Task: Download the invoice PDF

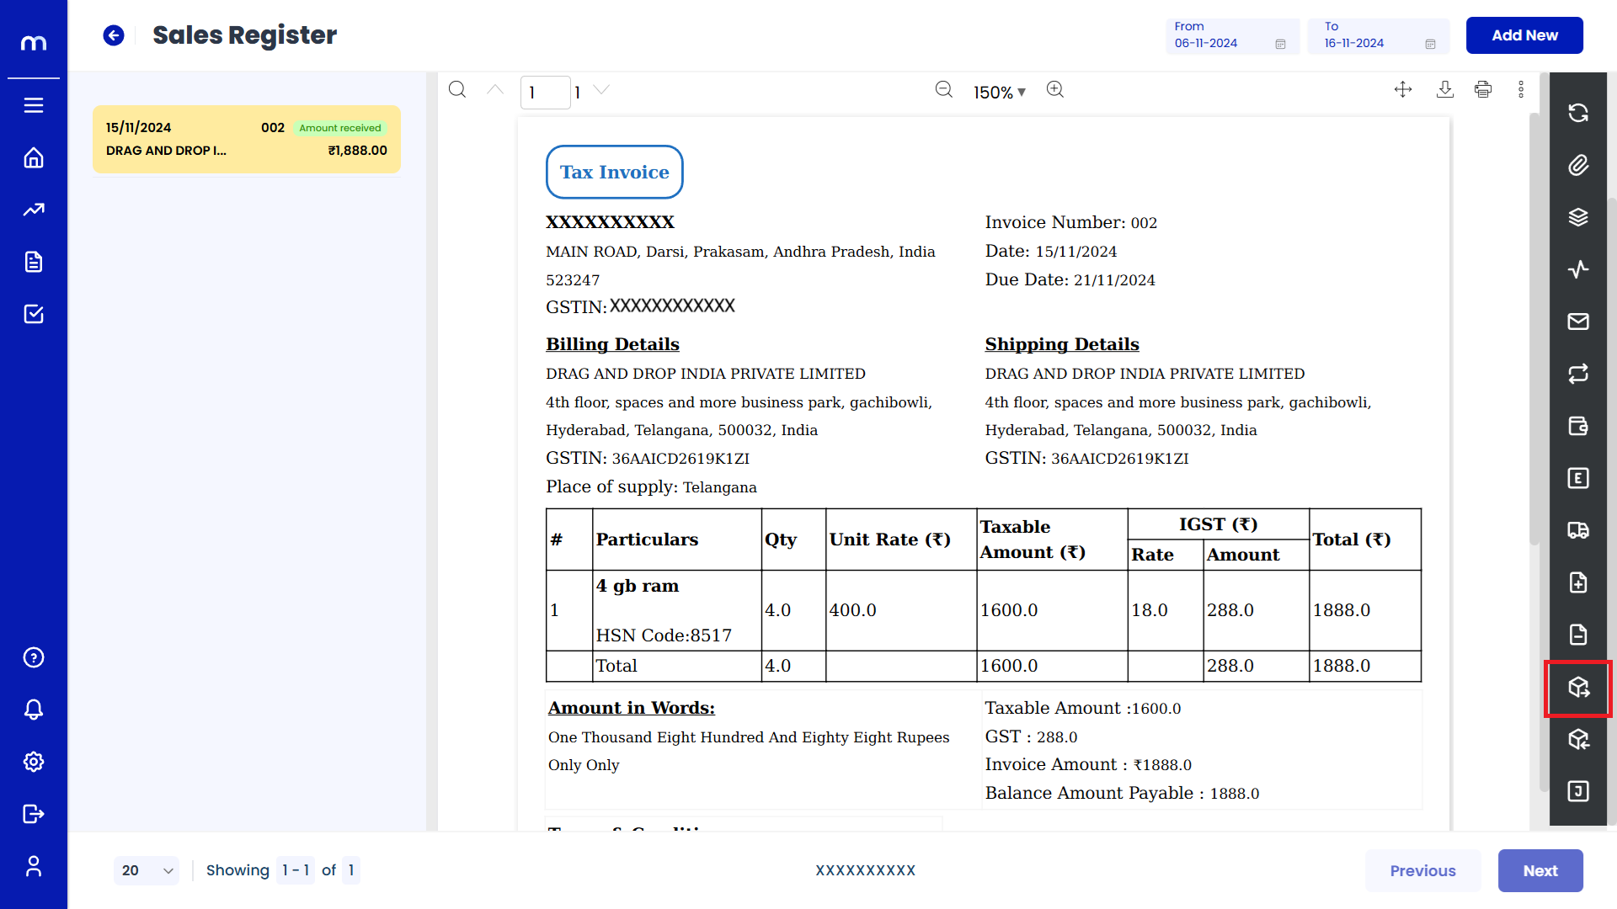Action: pyautogui.click(x=1444, y=89)
